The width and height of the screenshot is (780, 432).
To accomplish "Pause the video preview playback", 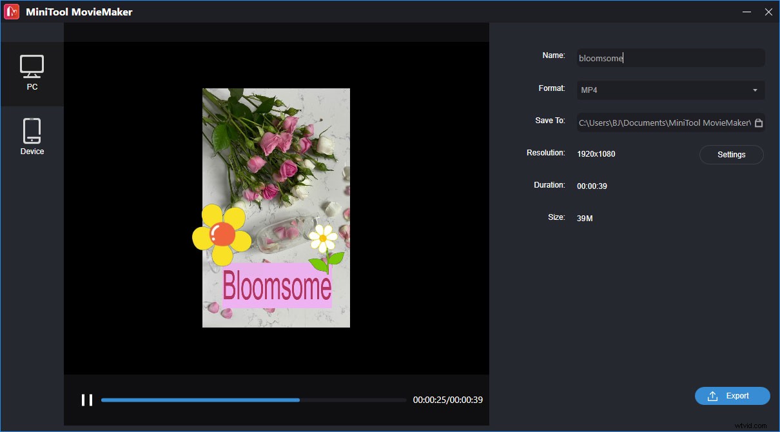I will (x=87, y=400).
